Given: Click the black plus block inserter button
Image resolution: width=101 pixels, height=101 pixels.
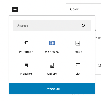Looking at the screenshot, I should coord(15,9).
